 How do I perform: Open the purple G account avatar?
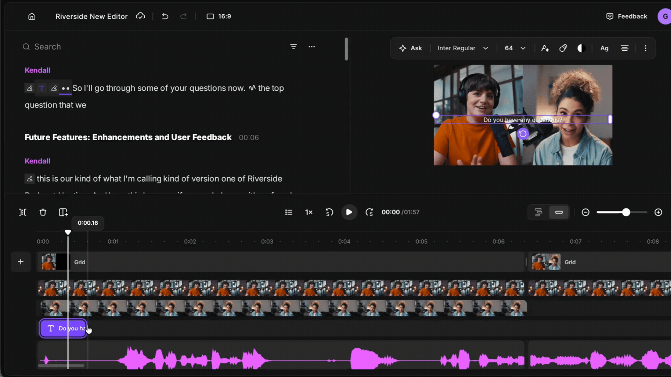point(664,16)
